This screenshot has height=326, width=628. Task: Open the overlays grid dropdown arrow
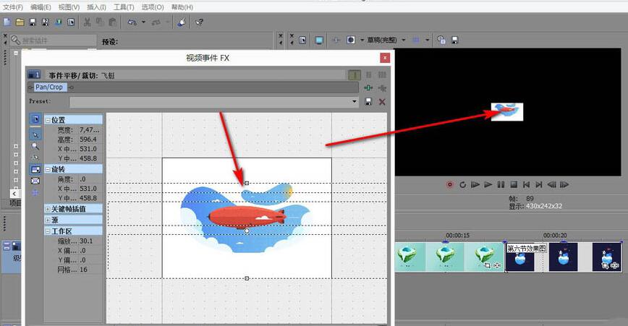click(x=428, y=40)
